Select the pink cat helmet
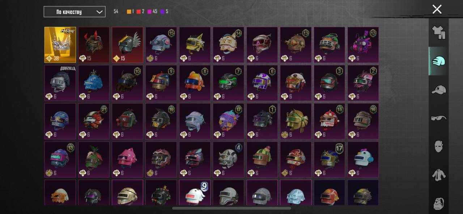This screenshot has height=214, width=463. (127, 159)
